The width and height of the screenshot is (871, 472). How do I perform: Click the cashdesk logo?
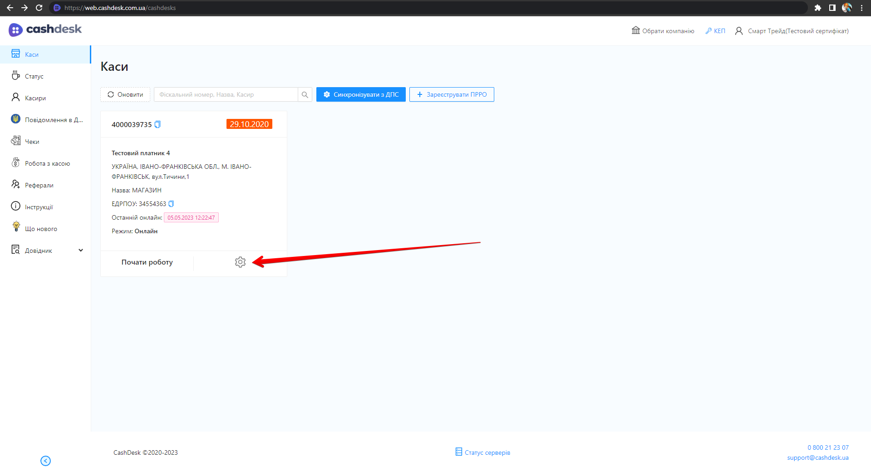tap(45, 29)
